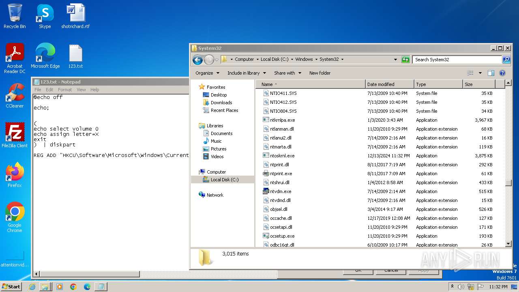Open recent pages dropdown next to forward
Viewport: 519px width, 292px height.
click(217, 60)
